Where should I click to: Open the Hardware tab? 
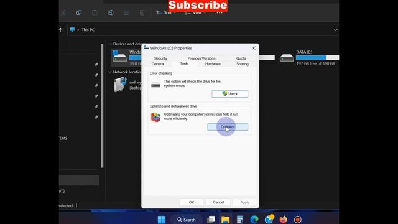213,64
